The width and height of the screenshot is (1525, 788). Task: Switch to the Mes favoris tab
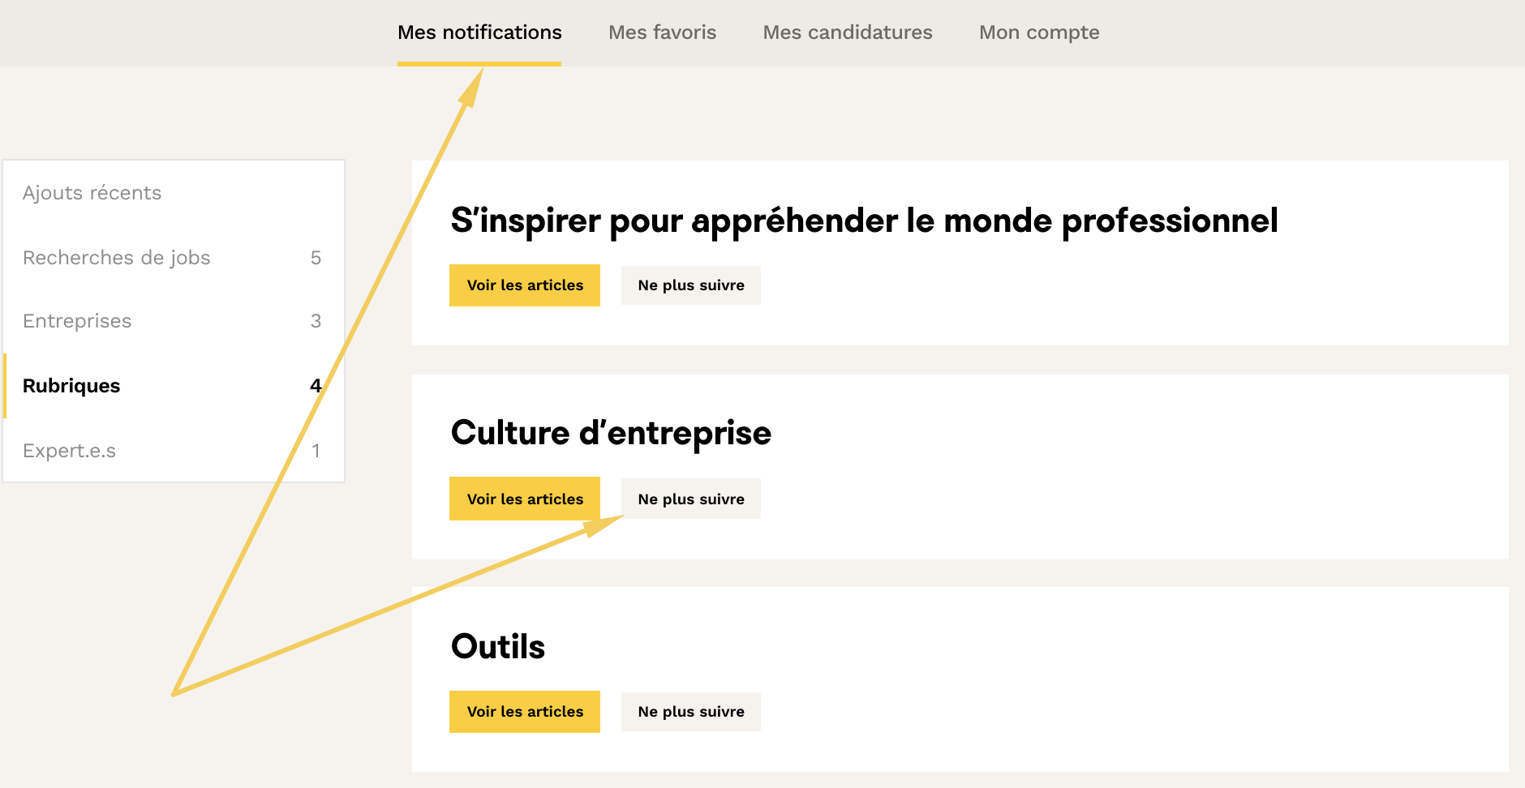tap(662, 32)
